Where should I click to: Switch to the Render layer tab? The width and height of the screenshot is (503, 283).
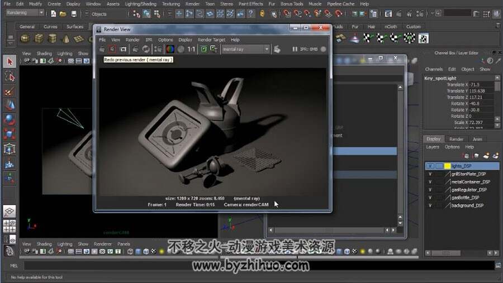click(456, 139)
